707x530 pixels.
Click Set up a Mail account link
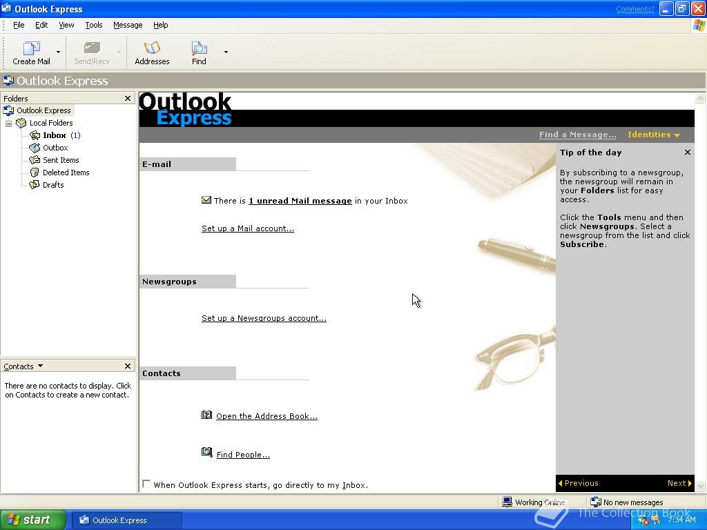[x=248, y=228]
